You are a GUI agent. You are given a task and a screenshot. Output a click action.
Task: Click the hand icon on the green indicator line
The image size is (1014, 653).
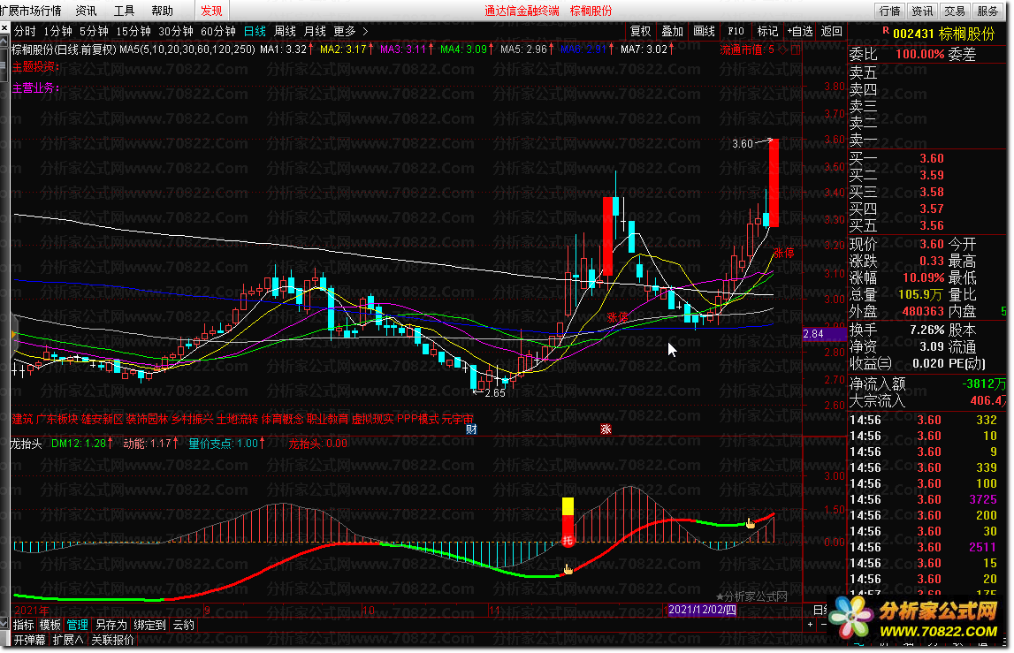click(751, 523)
